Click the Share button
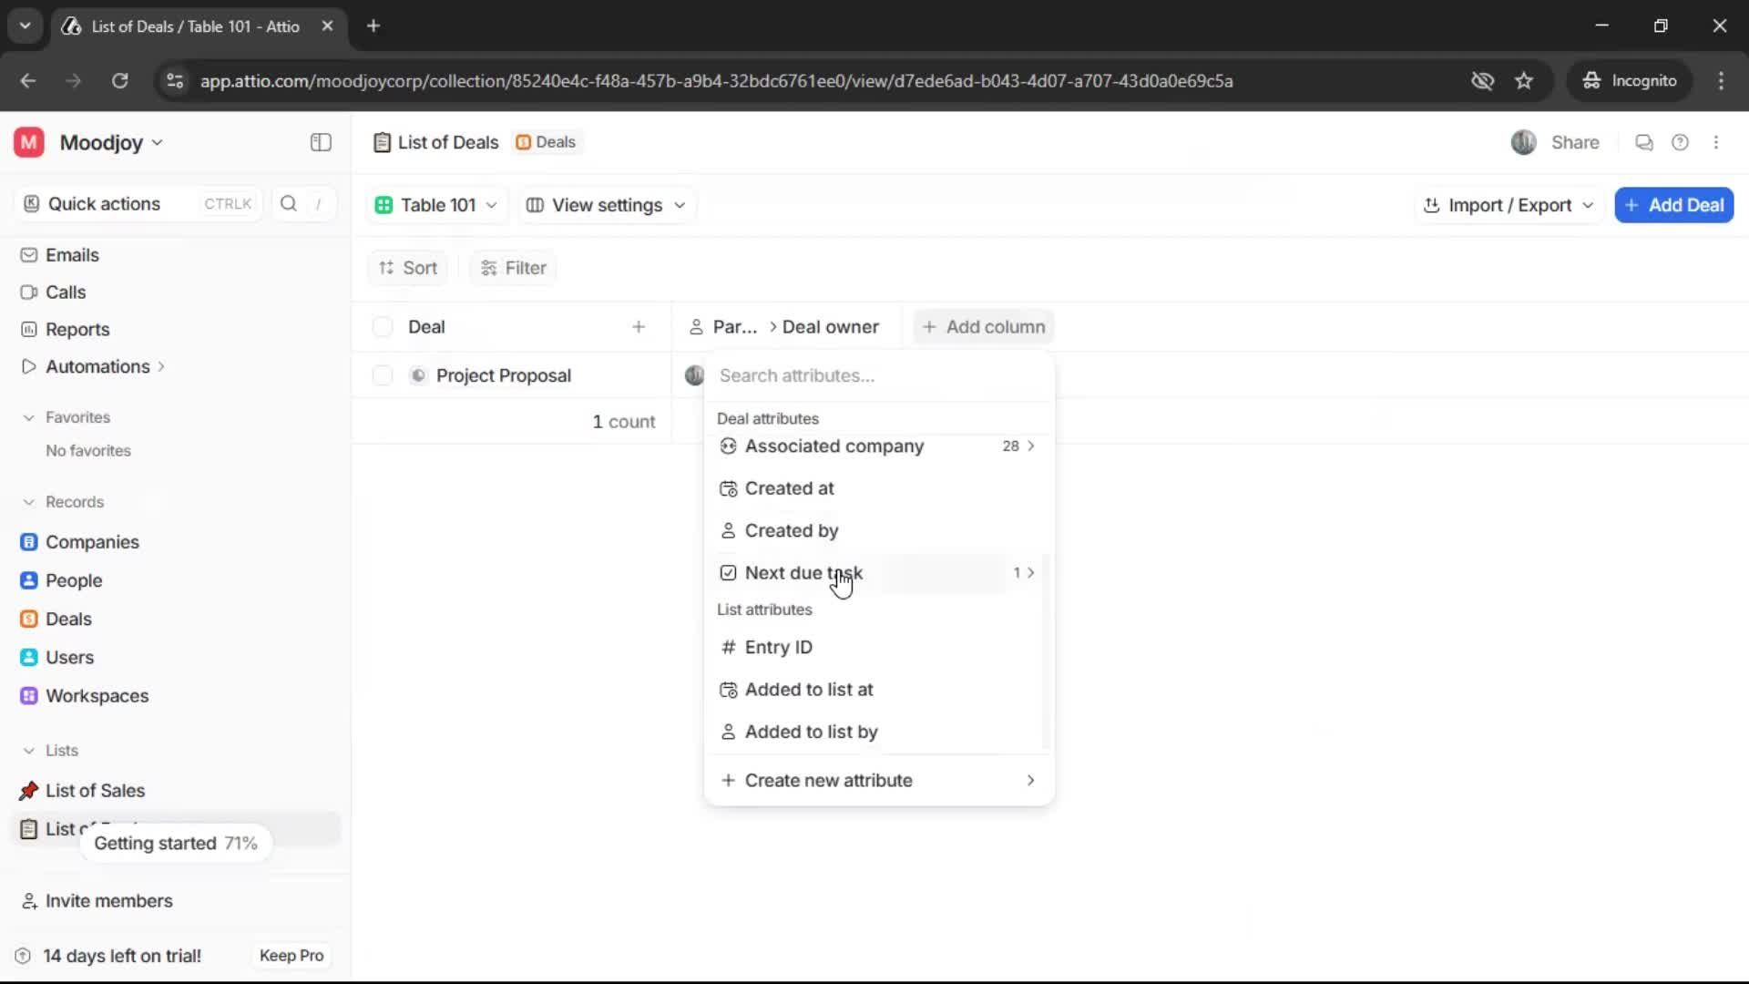1749x984 pixels. 1574,142
